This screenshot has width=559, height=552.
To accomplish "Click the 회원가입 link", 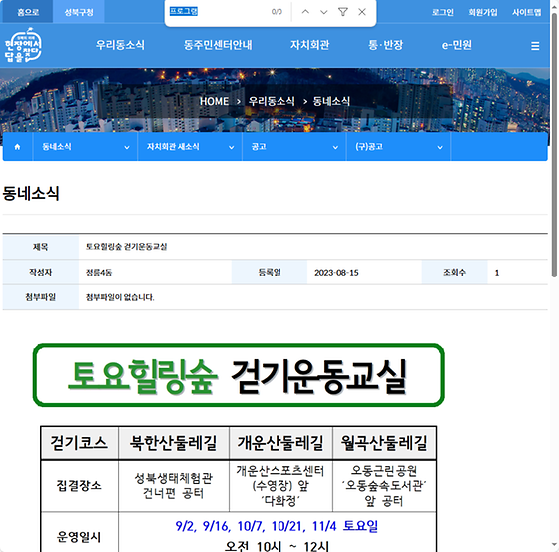I will point(483,12).
